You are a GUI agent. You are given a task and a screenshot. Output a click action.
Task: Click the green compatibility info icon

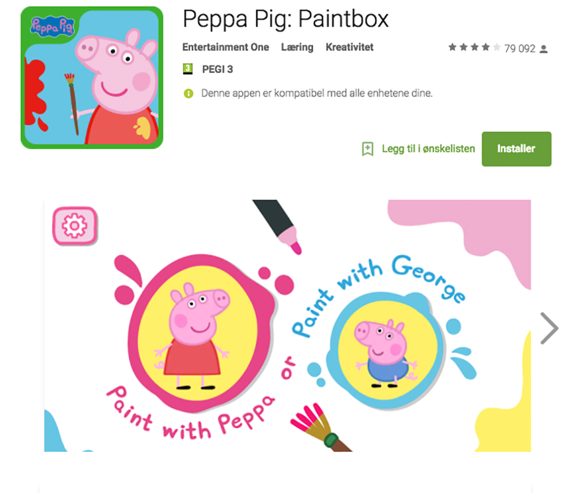pyautogui.click(x=189, y=94)
